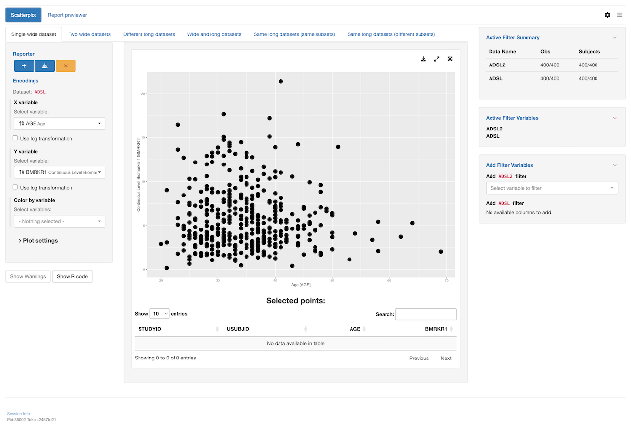Click the reporter download button
Image resolution: width=631 pixels, height=424 pixels.
[x=45, y=66]
